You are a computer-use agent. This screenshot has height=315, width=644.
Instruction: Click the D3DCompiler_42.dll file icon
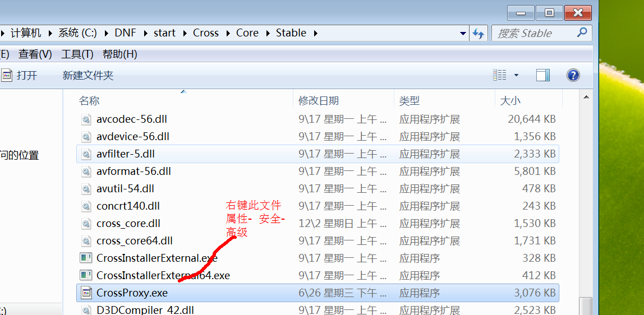click(86, 309)
